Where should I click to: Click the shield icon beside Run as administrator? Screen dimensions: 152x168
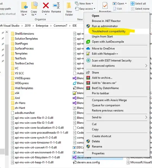pyautogui.click(x=88, y=26)
